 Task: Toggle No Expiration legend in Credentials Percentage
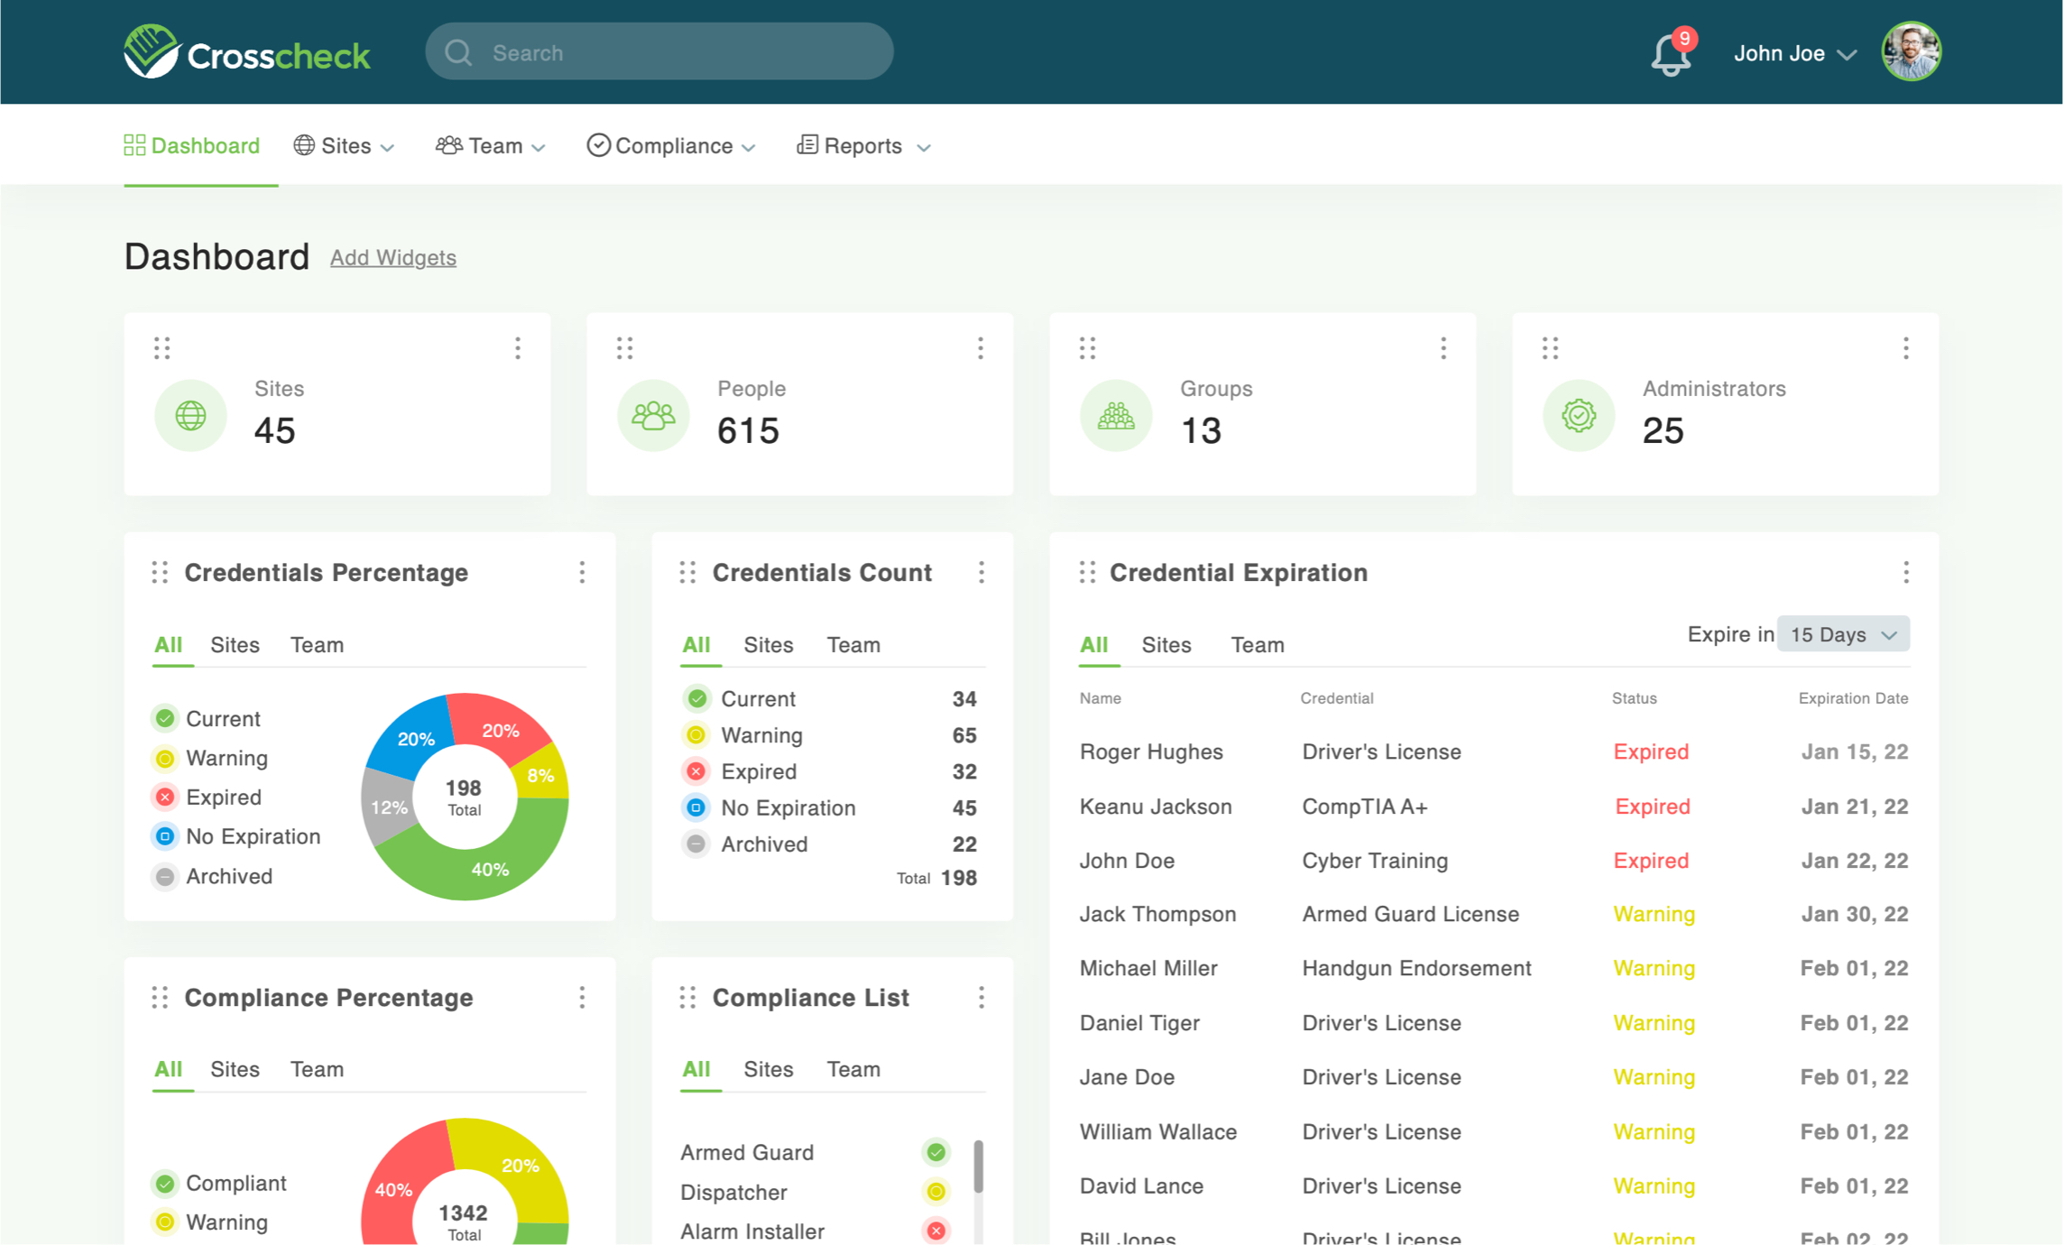click(236, 836)
